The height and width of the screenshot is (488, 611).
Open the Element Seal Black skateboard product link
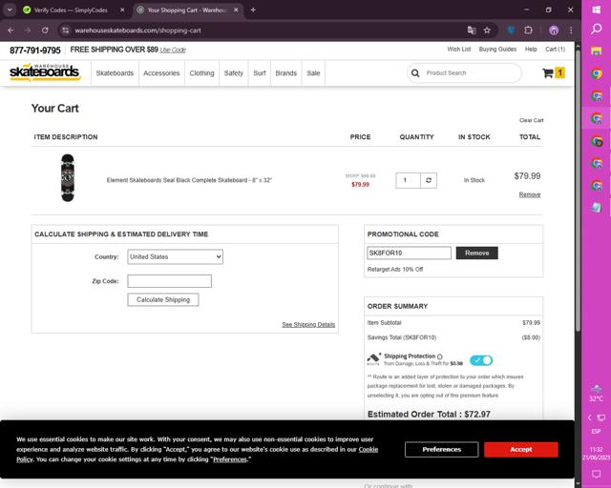[x=189, y=180]
